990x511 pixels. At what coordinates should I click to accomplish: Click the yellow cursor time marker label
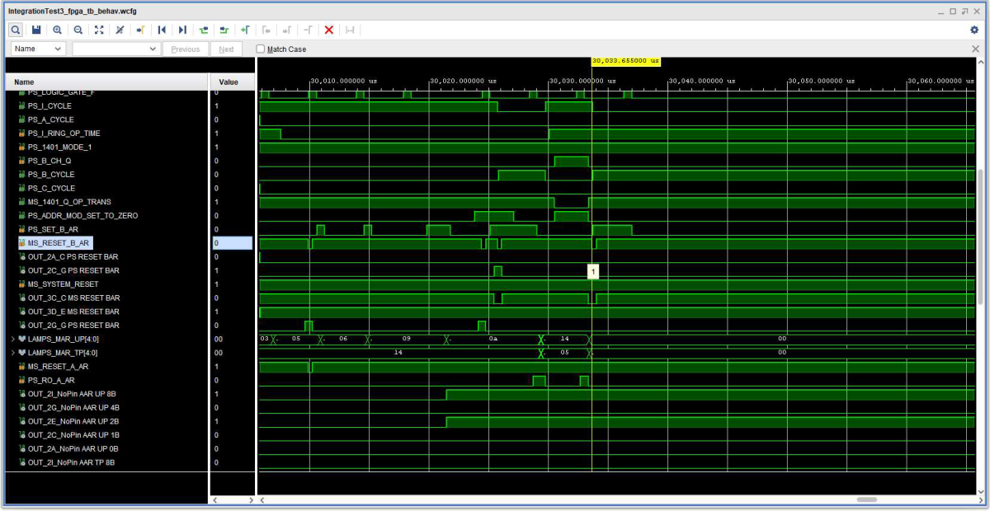coord(625,61)
